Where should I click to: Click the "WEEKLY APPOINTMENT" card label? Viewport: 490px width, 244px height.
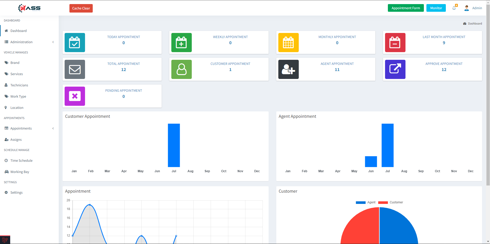tap(230, 37)
